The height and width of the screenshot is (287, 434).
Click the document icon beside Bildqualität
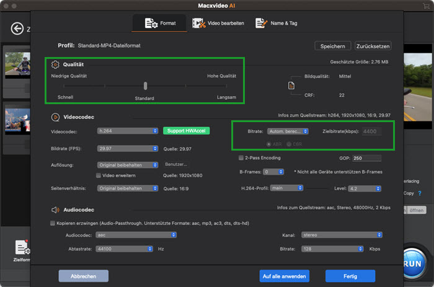coord(291,86)
